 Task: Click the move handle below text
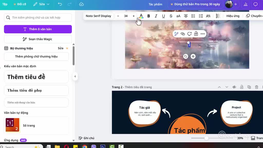pyautogui.click(x=193, y=56)
